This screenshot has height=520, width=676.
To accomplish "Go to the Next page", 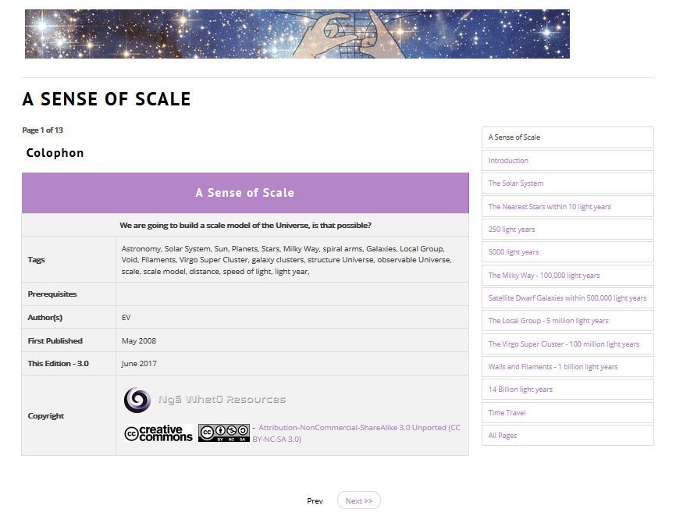I will pos(358,500).
